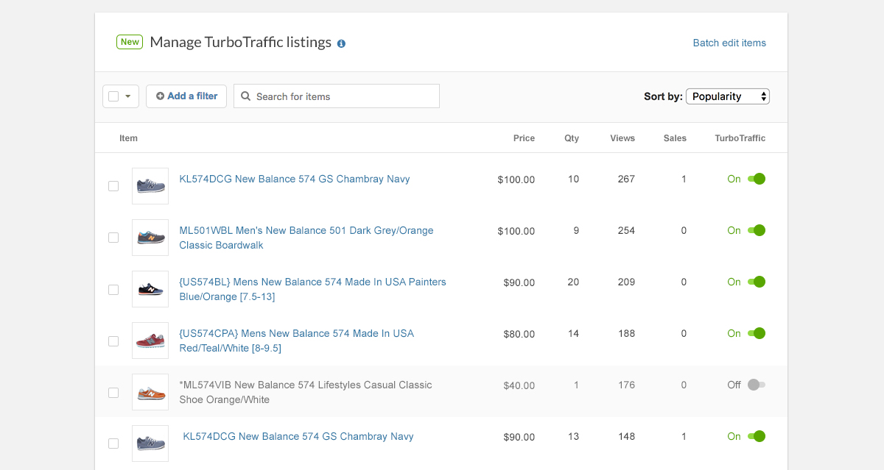
Task: Click the Views column header
Action: (622, 138)
